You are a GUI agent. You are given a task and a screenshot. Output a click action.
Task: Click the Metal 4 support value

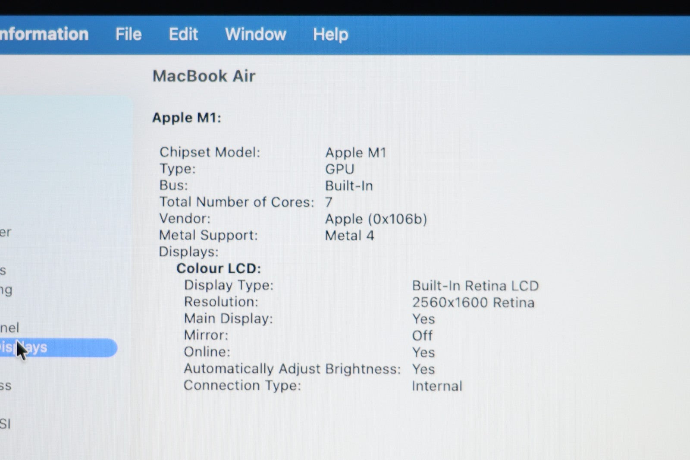349,236
